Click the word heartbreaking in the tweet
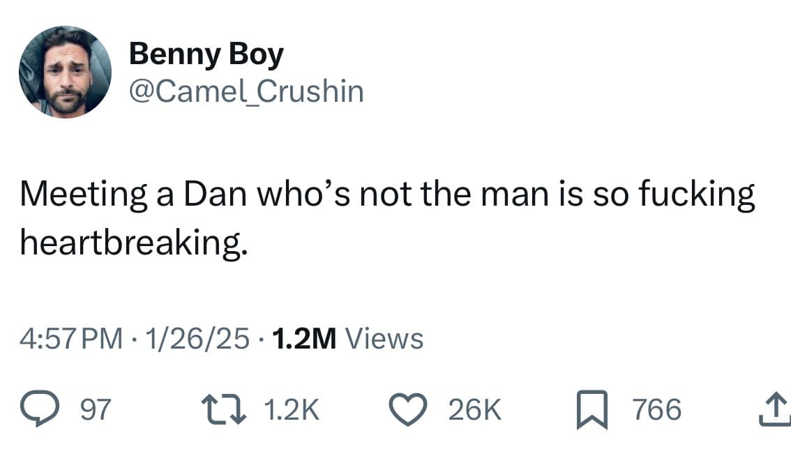The width and height of the screenshot is (791, 472). pyautogui.click(x=133, y=242)
